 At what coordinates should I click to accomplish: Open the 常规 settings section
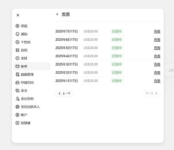point(32,26)
